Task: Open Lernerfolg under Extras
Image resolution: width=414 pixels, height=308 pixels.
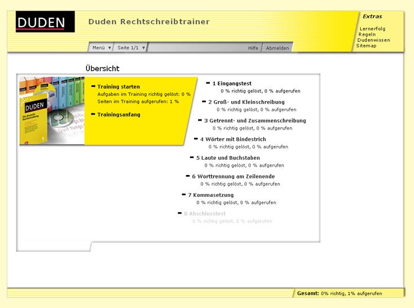Action: (372, 29)
